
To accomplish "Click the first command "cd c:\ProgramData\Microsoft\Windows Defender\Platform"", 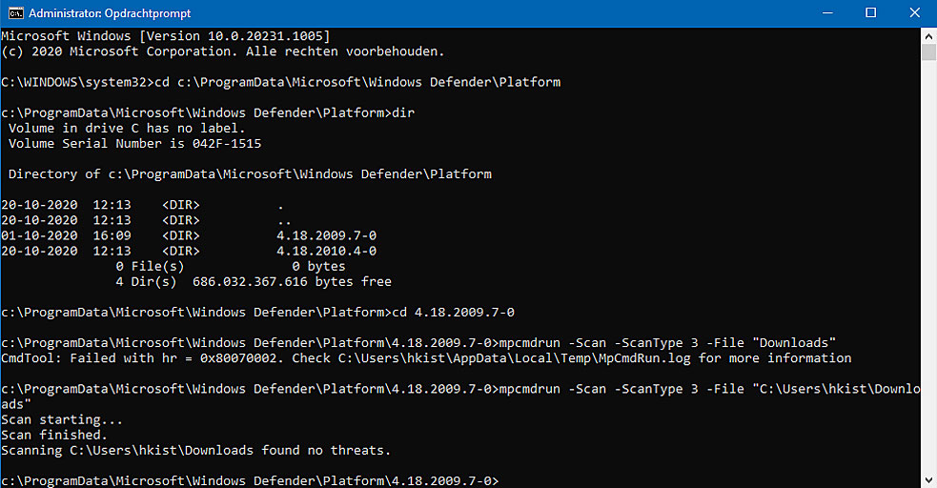I will coord(357,82).
